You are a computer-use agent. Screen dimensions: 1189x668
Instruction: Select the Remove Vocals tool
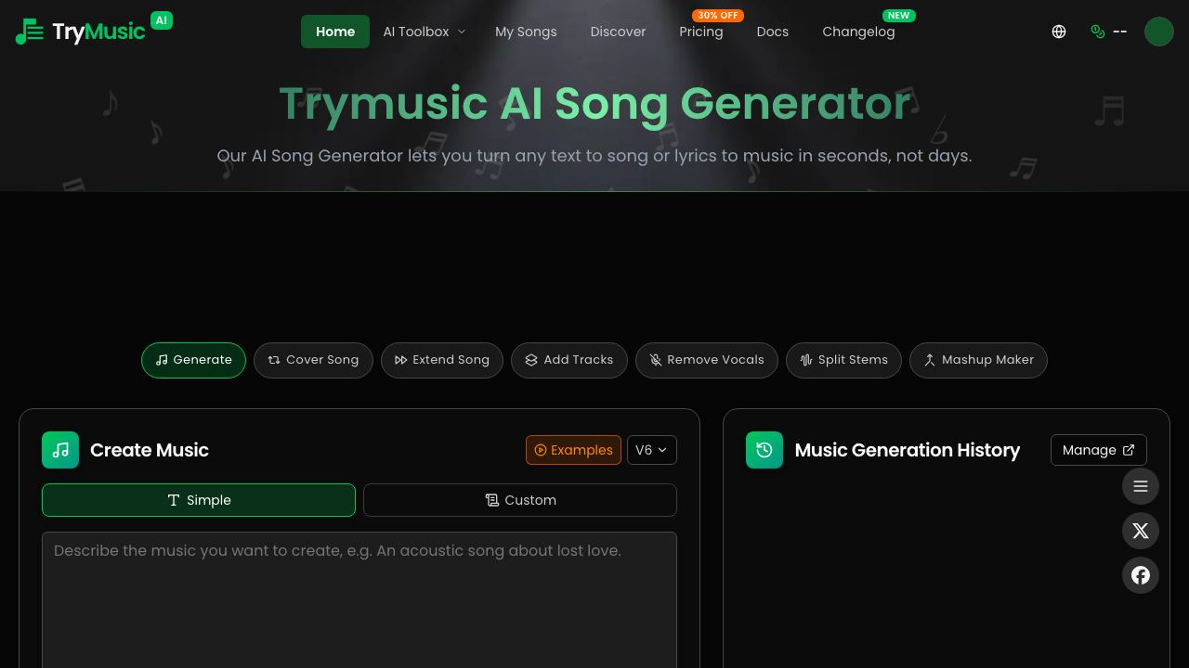[x=707, y=360]
